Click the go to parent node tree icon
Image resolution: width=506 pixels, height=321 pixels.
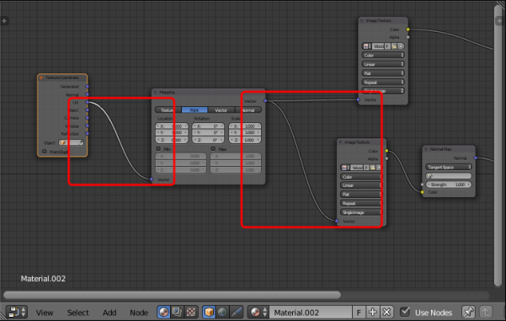point(485,313)
